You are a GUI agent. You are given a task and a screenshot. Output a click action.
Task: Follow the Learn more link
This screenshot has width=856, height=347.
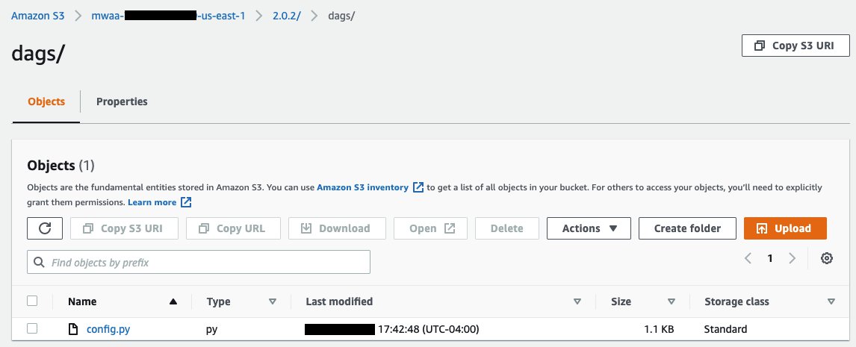[152, 202]
